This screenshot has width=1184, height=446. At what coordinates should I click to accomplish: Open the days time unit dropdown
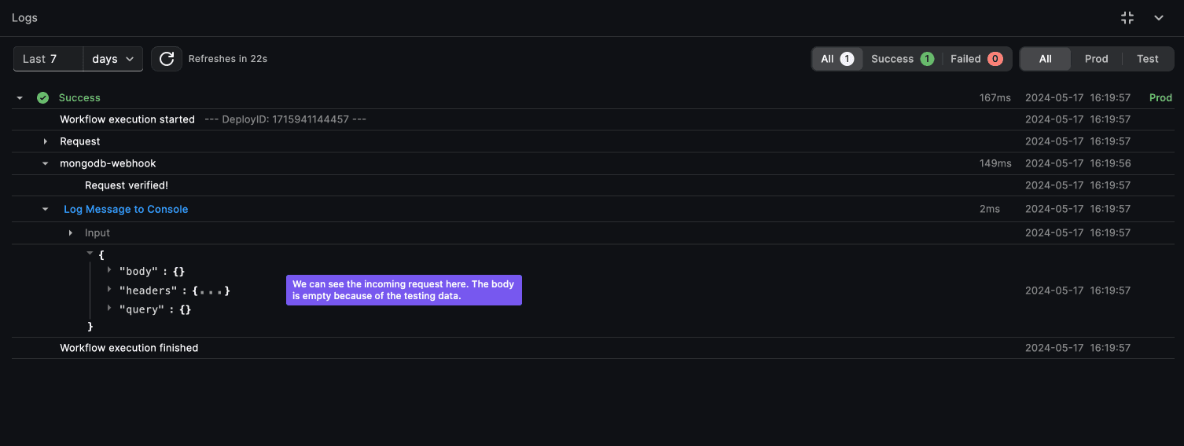(x=113, y=59)
